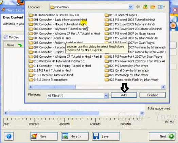The height and width of the screenshot is (143, 178).
Task: Select folder 019 MS PowerPoint 2007 by Irfan Wazir Ali
Action: [x=135, y=61]
